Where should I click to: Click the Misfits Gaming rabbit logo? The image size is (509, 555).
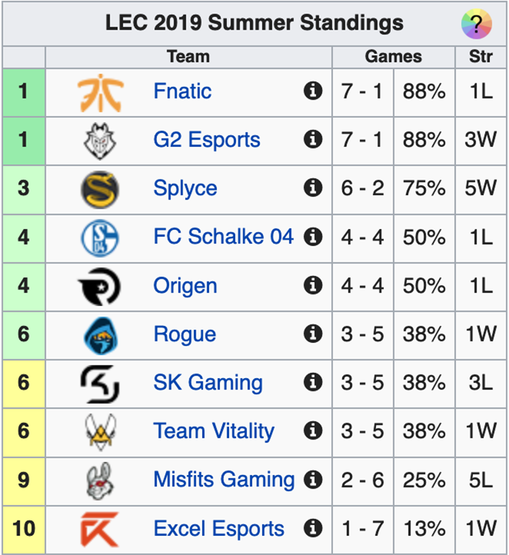tap(100, 481)
